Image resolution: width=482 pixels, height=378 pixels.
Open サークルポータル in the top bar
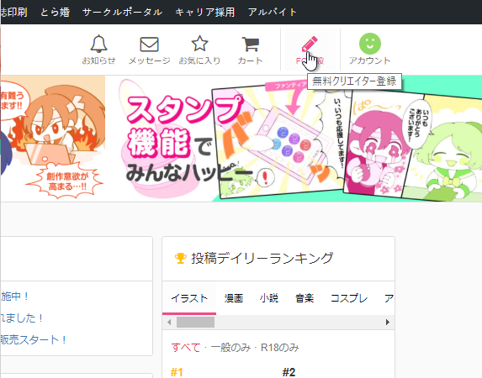click(x=122, y=12)
